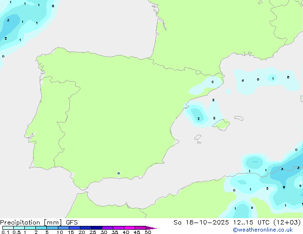Select the lightest 0.1–0.5 mm legend swatch
Screen dimensions: 303x234
tap(8, 228)
